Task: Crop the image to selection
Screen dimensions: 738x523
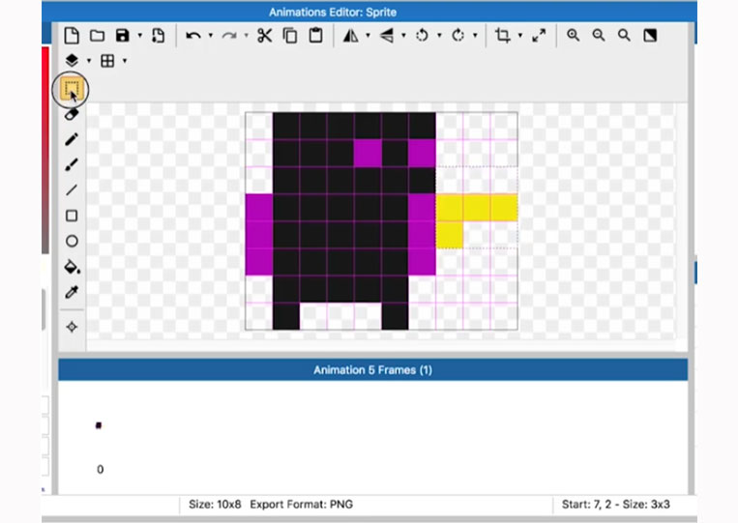Action: tap(503, 35)
